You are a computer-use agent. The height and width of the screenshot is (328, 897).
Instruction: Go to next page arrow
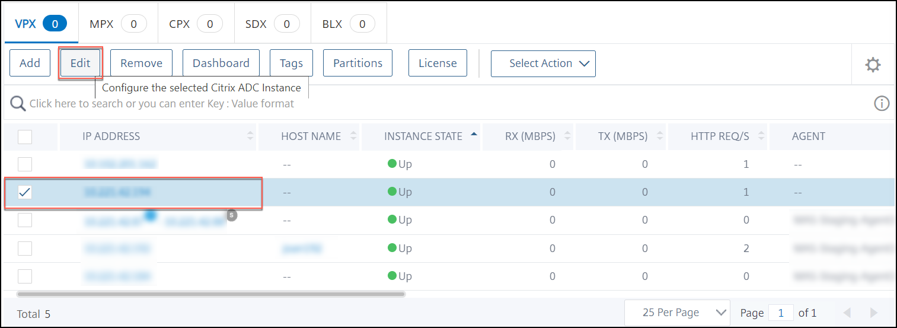[x=873, y=313]
